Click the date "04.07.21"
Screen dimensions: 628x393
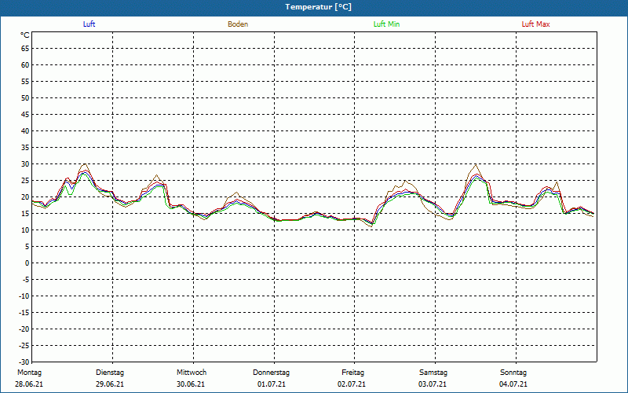point(513,384)
